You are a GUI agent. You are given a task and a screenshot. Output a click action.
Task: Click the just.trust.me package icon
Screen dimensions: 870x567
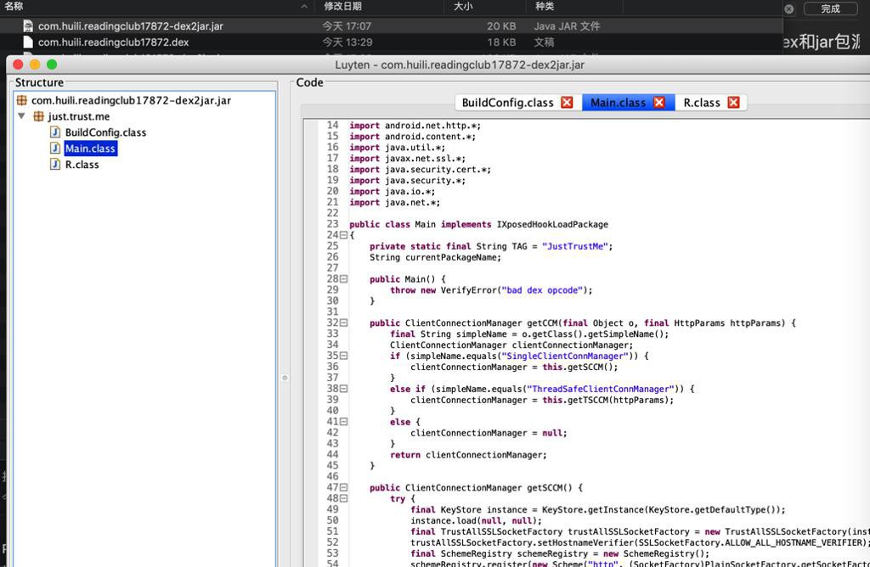[38, 116]
